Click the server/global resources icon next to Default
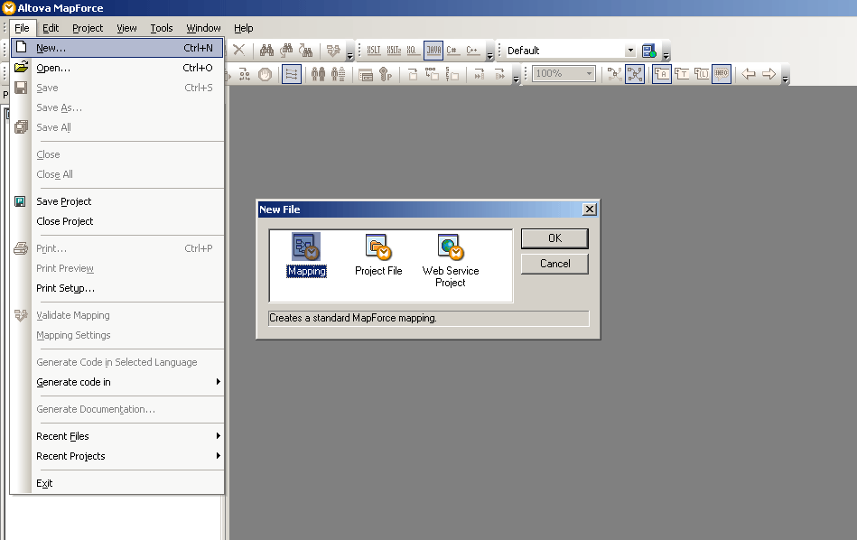Viewport: 857px width, 540px height. [x=648, y=51]
